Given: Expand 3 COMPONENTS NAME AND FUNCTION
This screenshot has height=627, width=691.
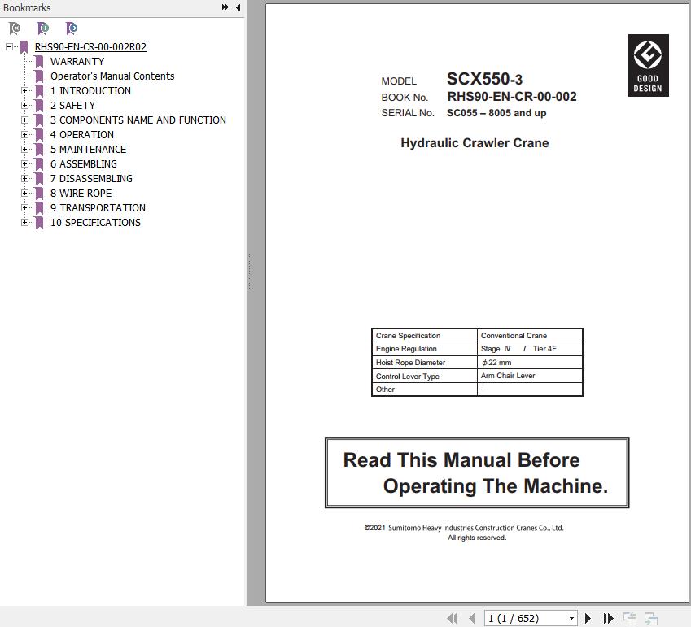Looking at the screenshot, I should 24,120.
